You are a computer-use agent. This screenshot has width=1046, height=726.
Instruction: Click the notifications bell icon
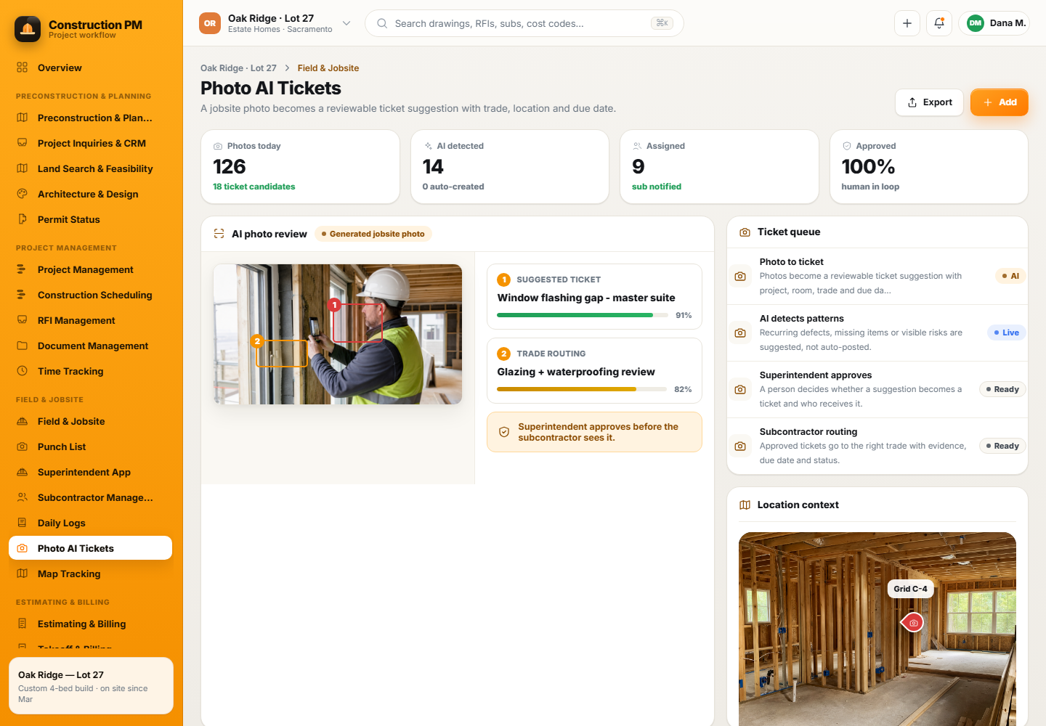click(x=939, y=23)
